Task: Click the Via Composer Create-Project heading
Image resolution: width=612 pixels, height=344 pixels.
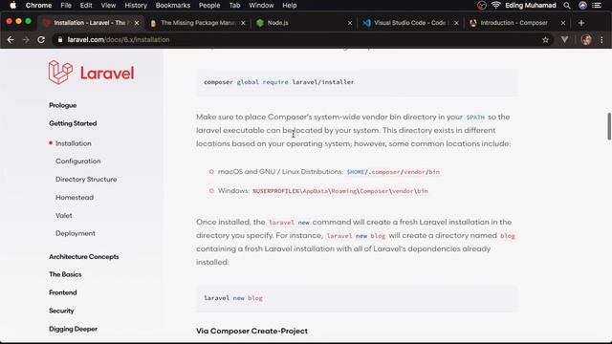Action: coord(251,332)
